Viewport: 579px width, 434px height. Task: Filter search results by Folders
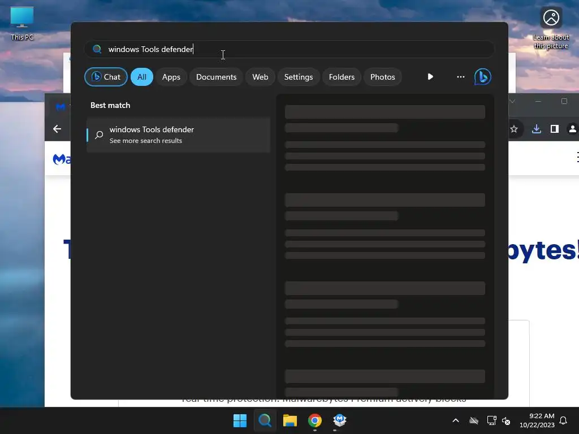tap(342, 77)
